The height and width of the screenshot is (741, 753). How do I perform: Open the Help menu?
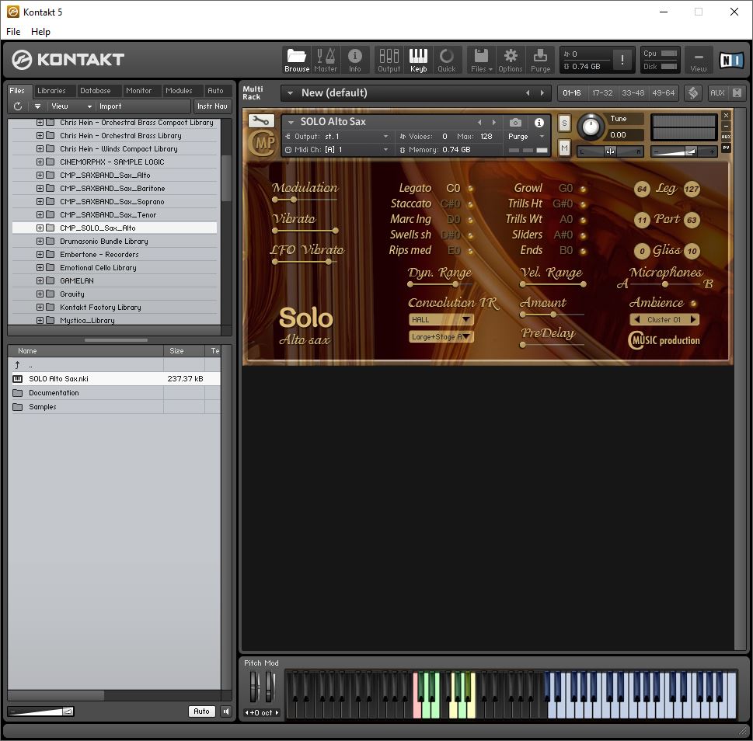click(x=40, y=32)
